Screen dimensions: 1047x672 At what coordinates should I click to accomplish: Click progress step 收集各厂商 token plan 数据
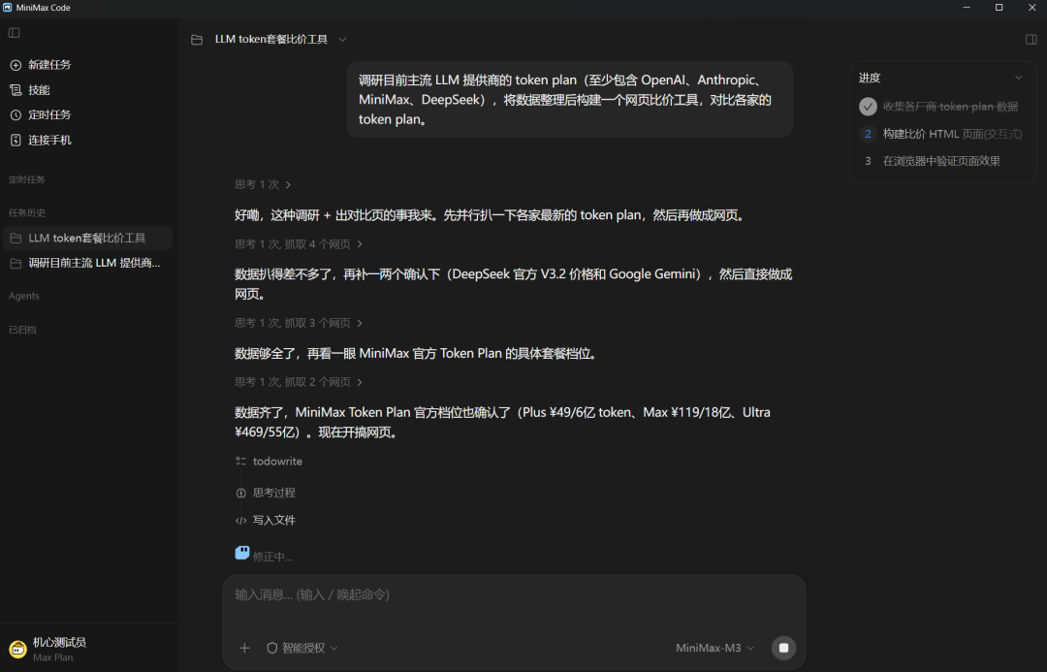(x=950, y=107)
